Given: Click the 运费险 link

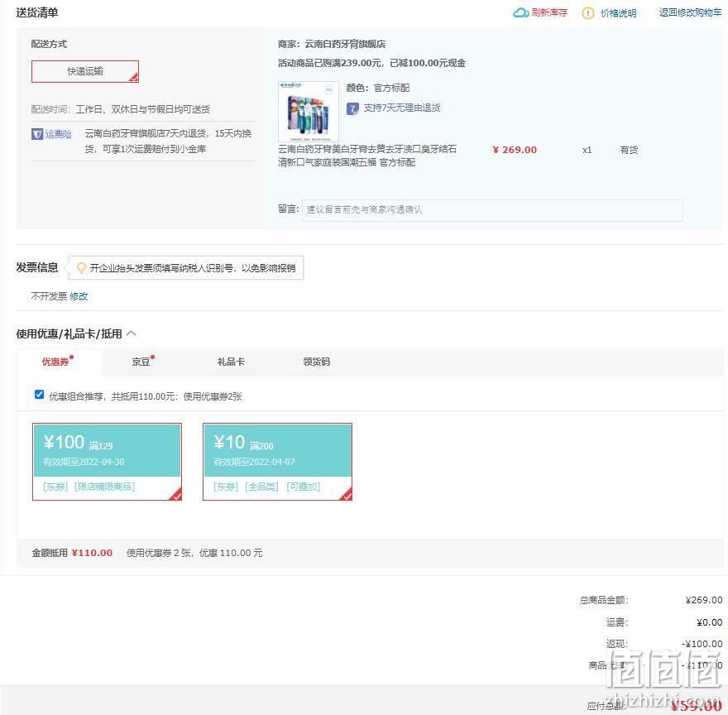Looking at the screenshot, I should coord(59,134).
